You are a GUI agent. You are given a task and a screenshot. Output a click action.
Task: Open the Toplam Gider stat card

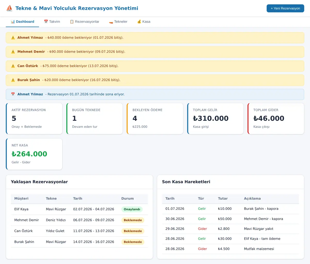(276, 119)
